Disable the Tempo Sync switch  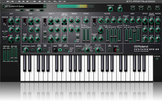coord(60,50)
